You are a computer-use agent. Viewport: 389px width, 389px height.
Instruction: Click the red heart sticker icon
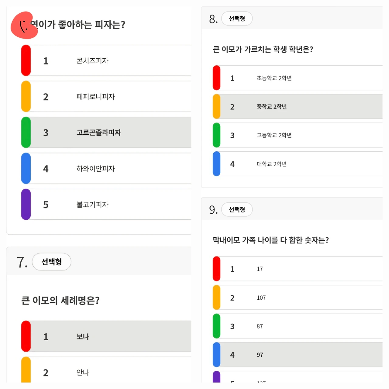pyautogui.click(x=24, y=26)
